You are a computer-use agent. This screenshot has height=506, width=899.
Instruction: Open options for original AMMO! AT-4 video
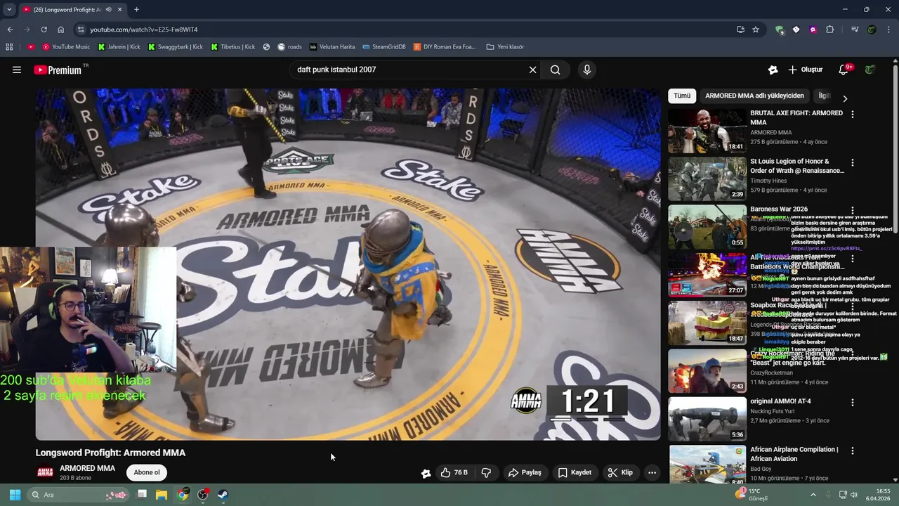click(853, 403)
